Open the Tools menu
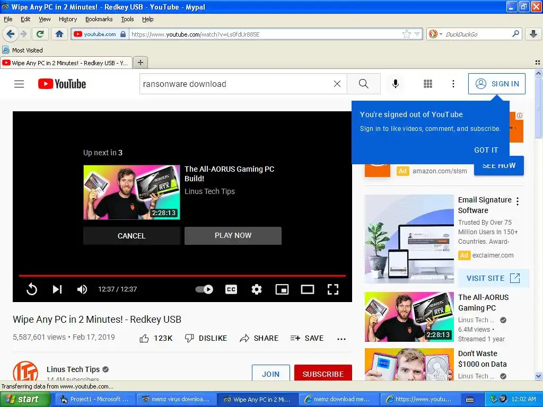The height and width of the screenshot is (407, 543). pyautogui.click(x=127, y=19)
